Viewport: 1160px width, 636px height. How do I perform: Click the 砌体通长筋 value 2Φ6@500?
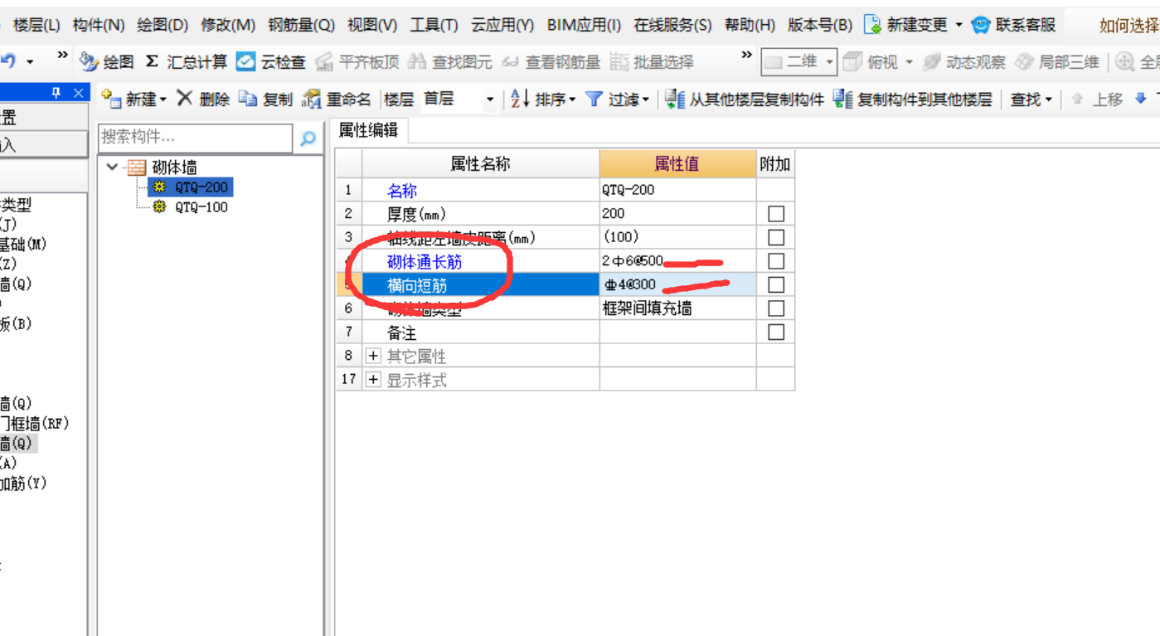(677, 261)
